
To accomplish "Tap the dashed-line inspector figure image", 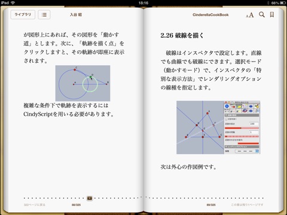I will (x=218, y=127).
